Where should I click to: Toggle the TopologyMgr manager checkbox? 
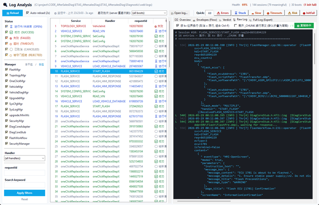(x=6, y=75)
